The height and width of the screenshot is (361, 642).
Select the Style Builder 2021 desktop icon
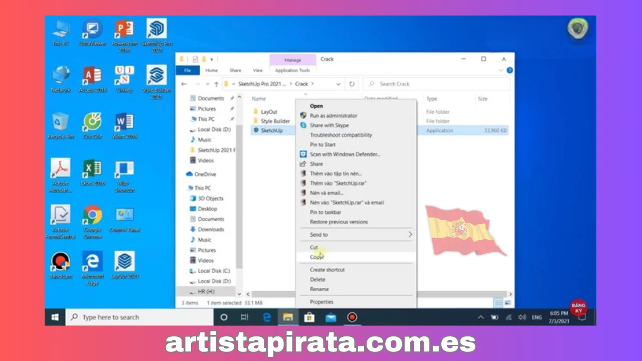pos(156,82)
